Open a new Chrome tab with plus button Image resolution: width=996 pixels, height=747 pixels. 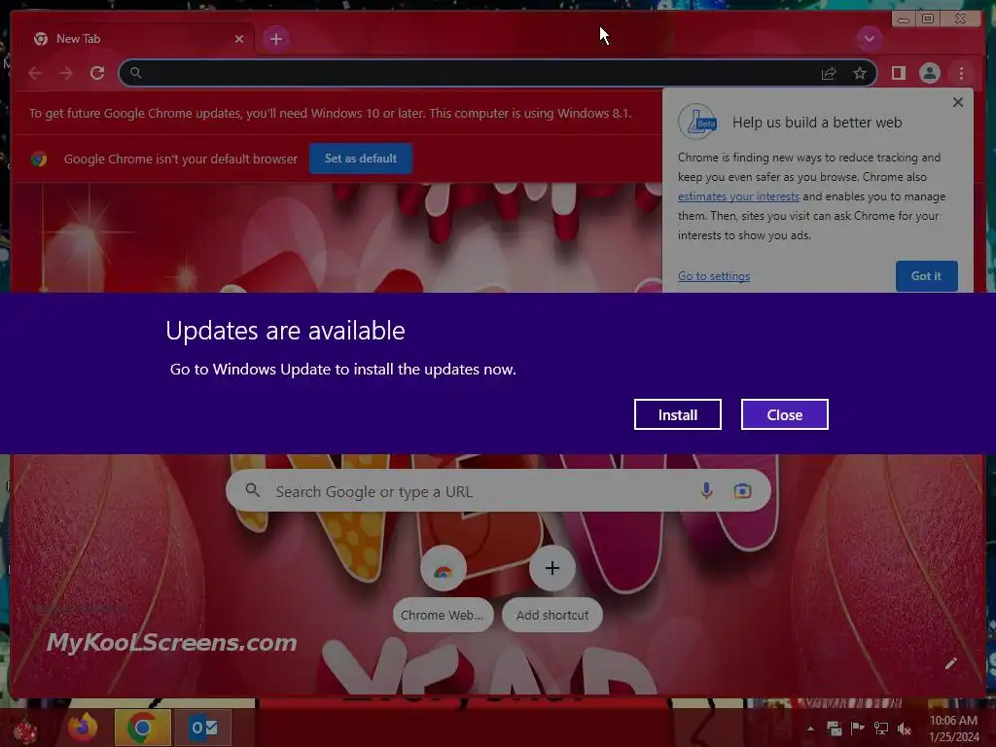(275, 39)
